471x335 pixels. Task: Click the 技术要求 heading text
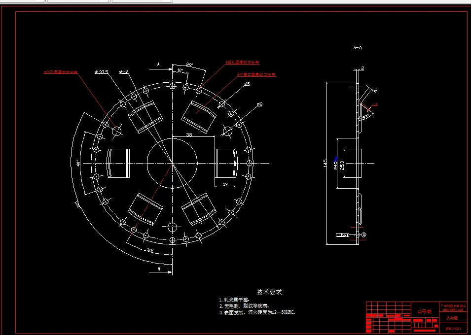click(x=269, y=292)
